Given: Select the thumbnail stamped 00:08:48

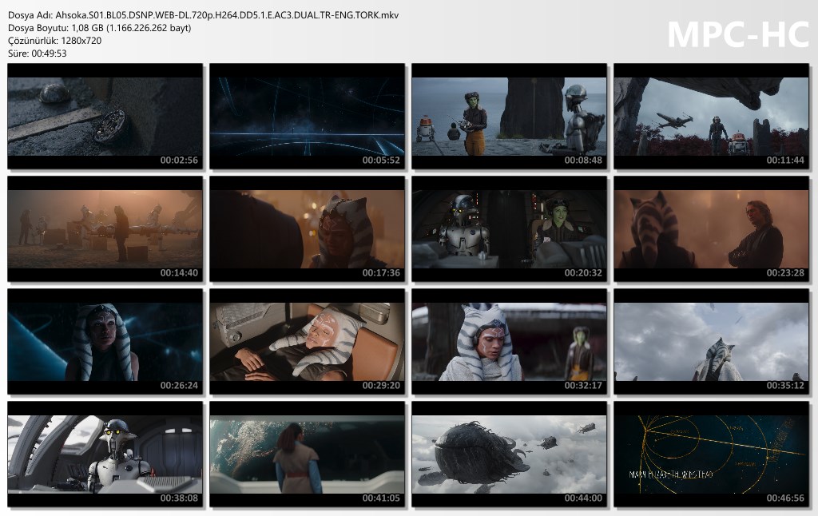Looking at the screenshot, I should pyautogui.click(x=509, y=117).
